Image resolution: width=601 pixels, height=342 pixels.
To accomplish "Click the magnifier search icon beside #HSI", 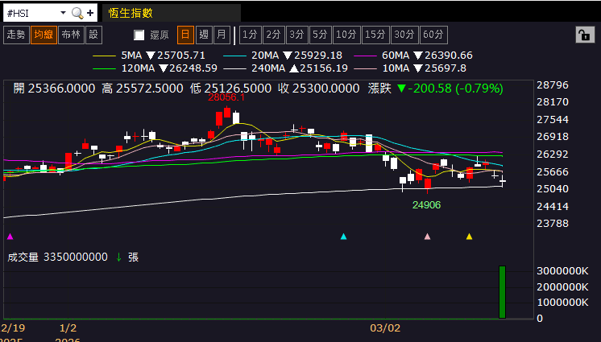I will [x=77, y=13].
